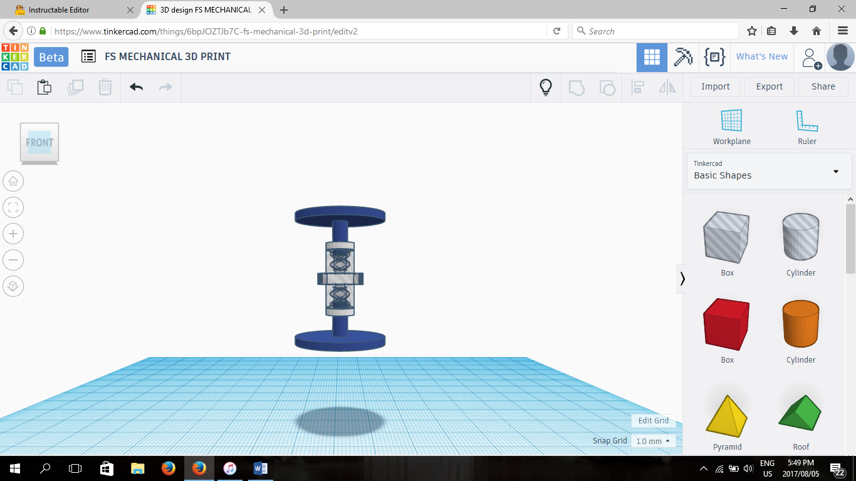The width and height of the screenshot is (856, 481).
Task: Click Fit all in view icon
Action: tap(13, 207)
